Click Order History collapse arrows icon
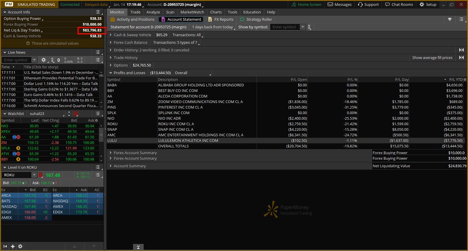This screenshot has width=468, height=251. 461,50
